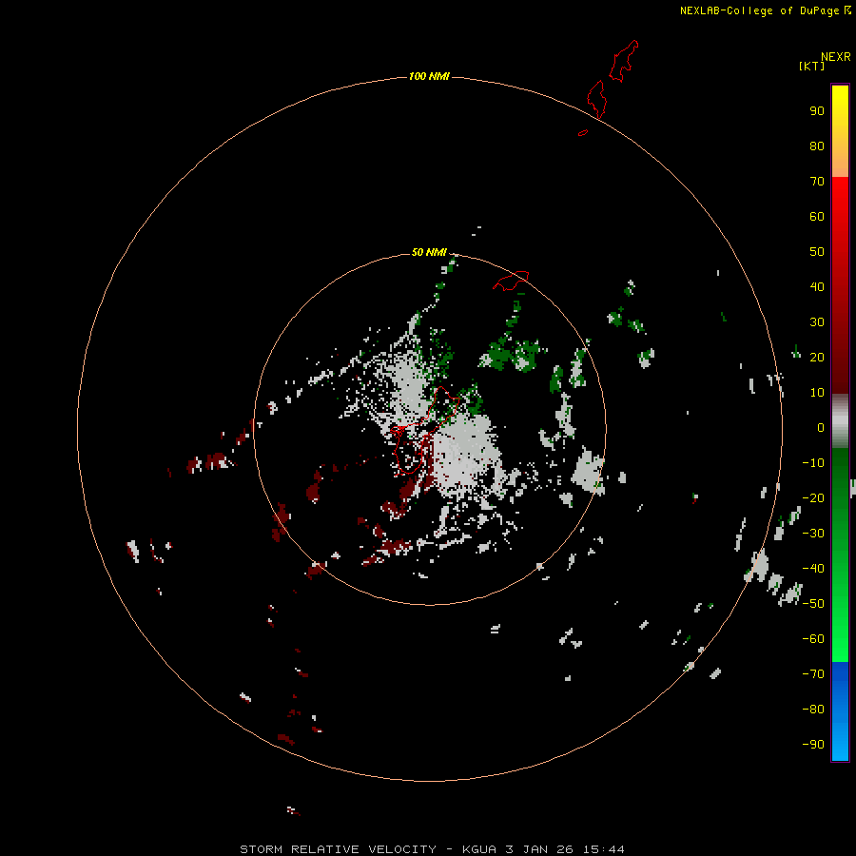Click the 50 value on the color scale
The height and width of the screenshot is (856, 856).
click(x=817, y=252)
